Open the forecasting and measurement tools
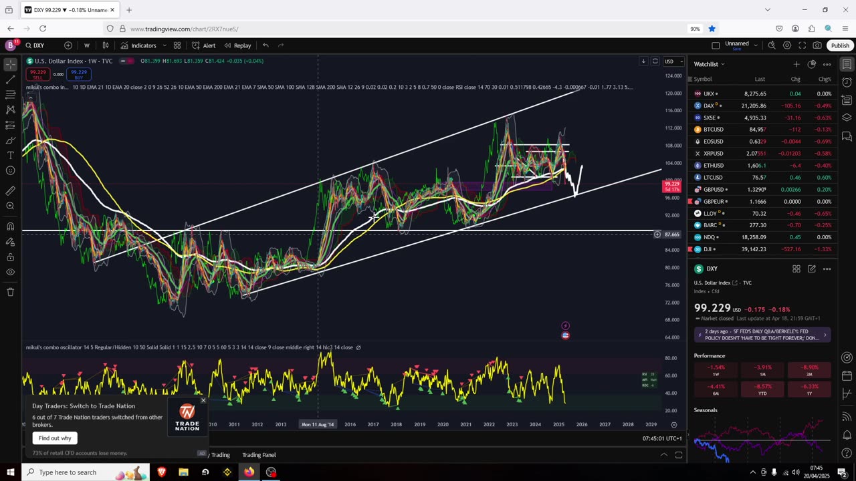This screenshot has width=856, height=481. point(10,125)
